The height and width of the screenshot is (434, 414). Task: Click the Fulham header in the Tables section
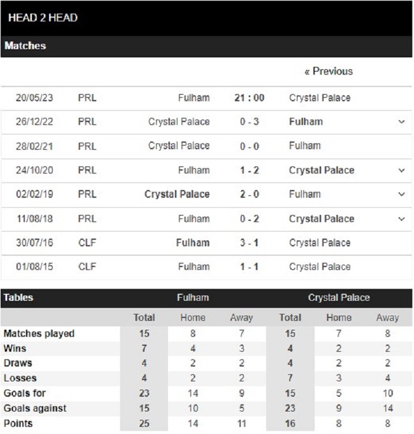coord(193,298)
